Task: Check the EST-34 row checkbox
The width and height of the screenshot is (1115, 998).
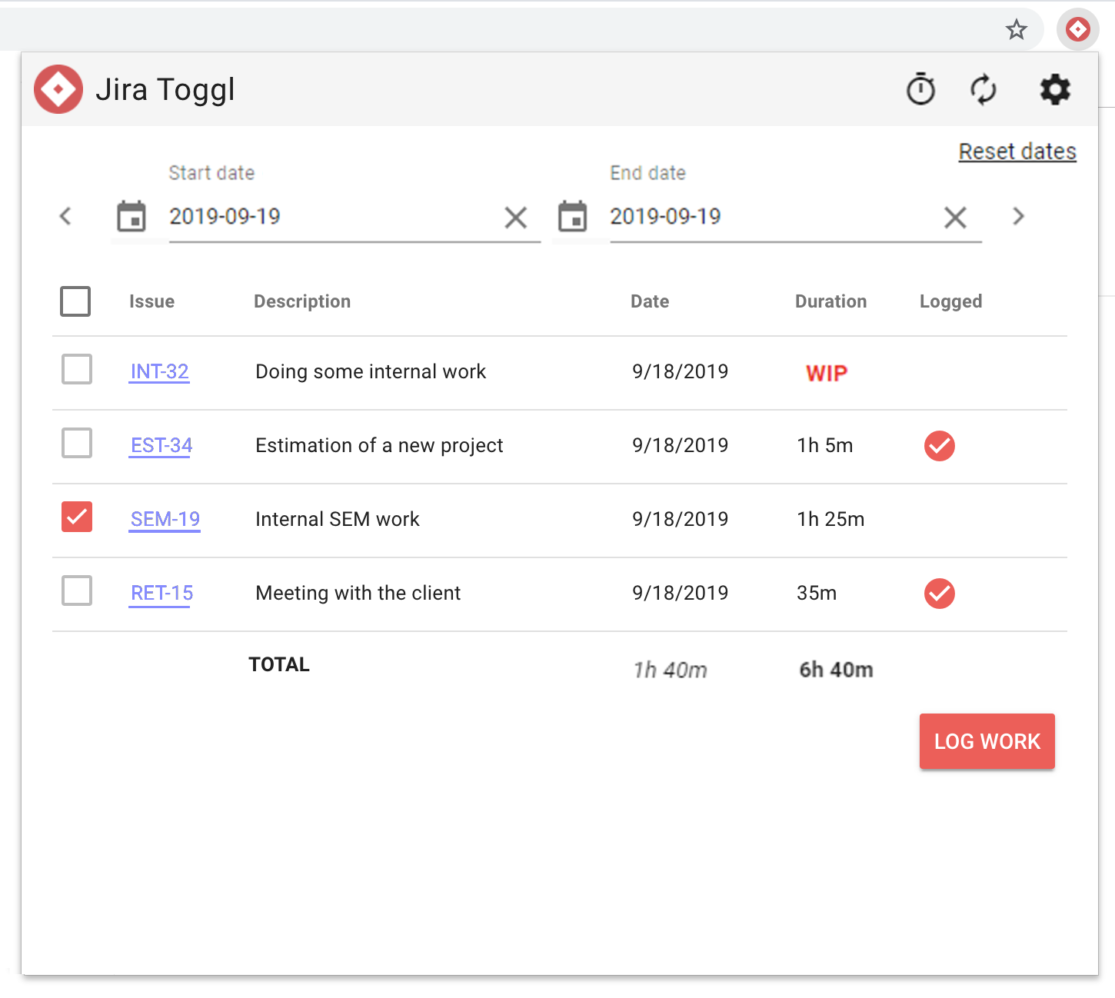Action: point(77,443)
